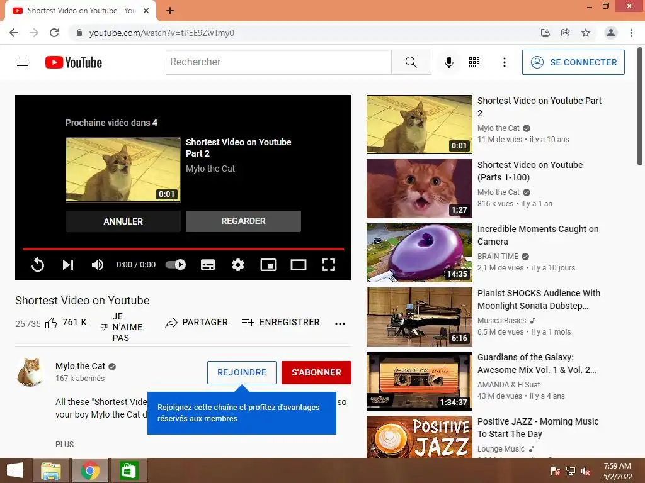Toggle the autoplay switch in player
This screenshot has height=483, width=645.
pyautogui.click(x=176, y=265)
